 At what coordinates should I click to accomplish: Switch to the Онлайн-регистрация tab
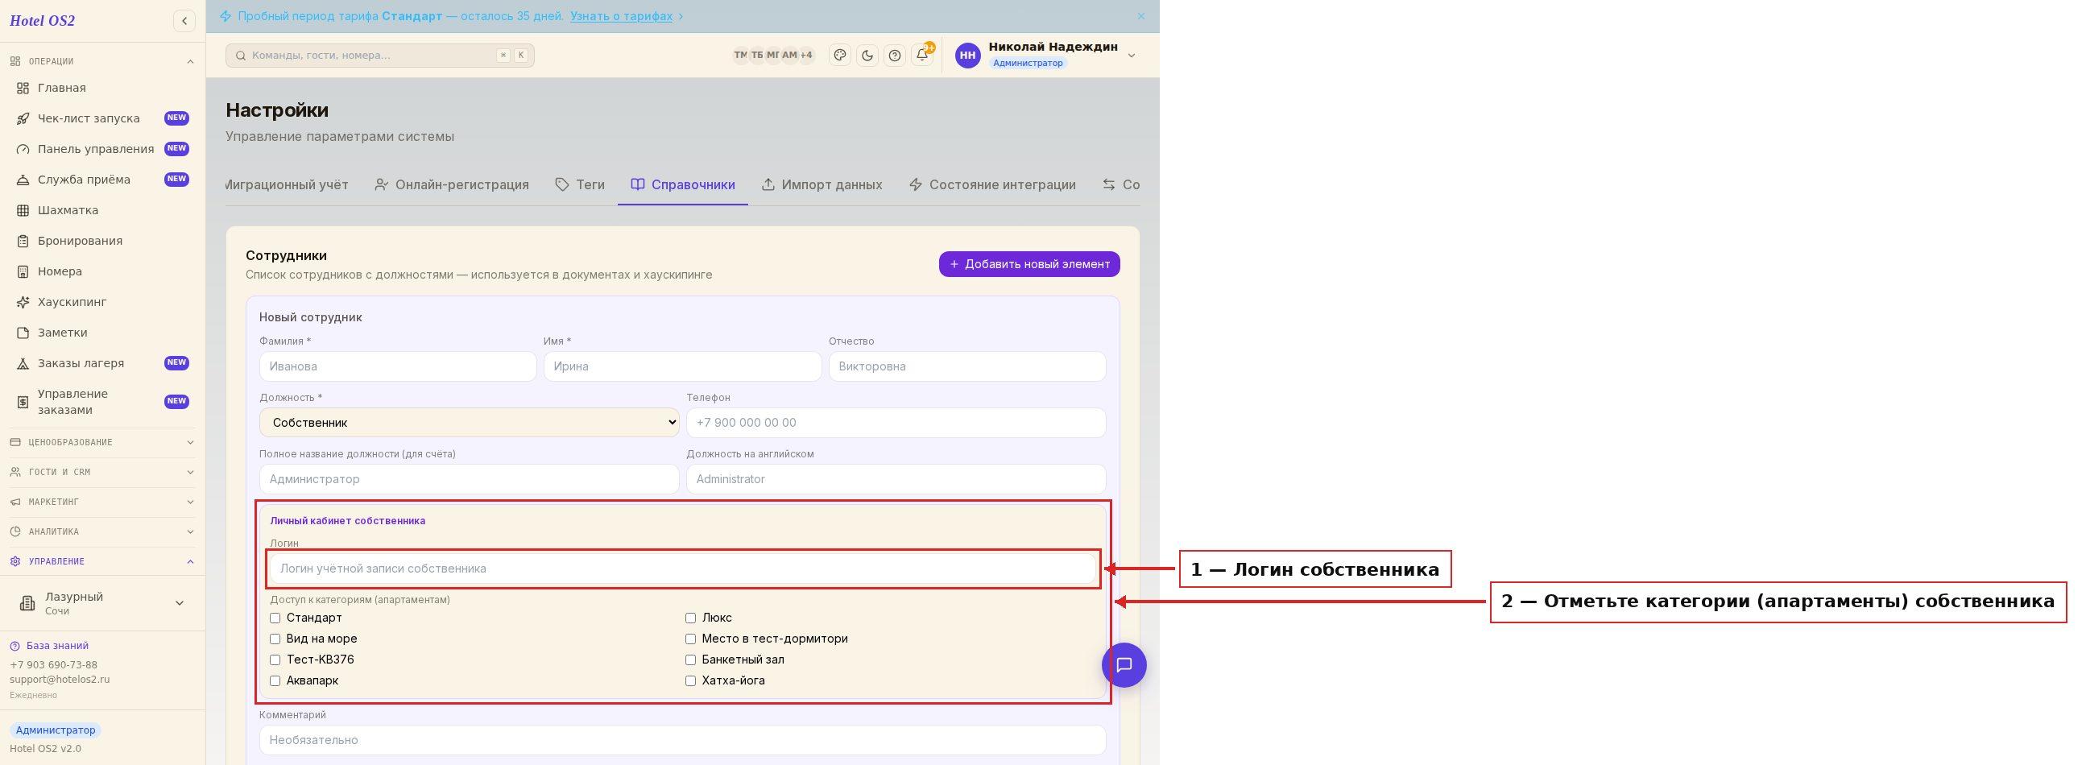point(451,184)
